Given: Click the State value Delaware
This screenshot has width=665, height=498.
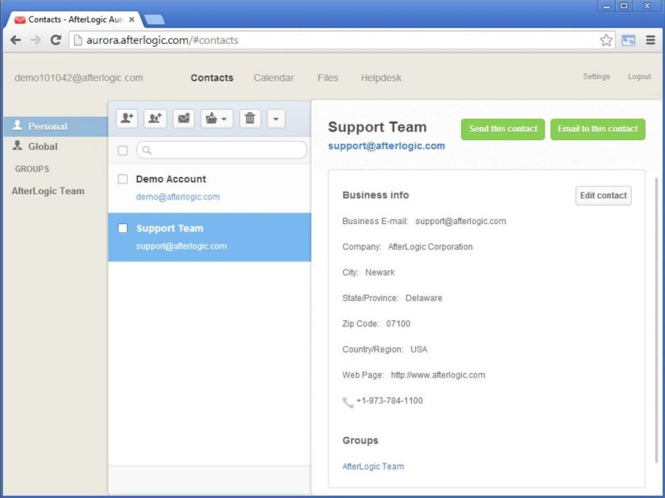Looking at the screenshot, I should coord(424,299).
